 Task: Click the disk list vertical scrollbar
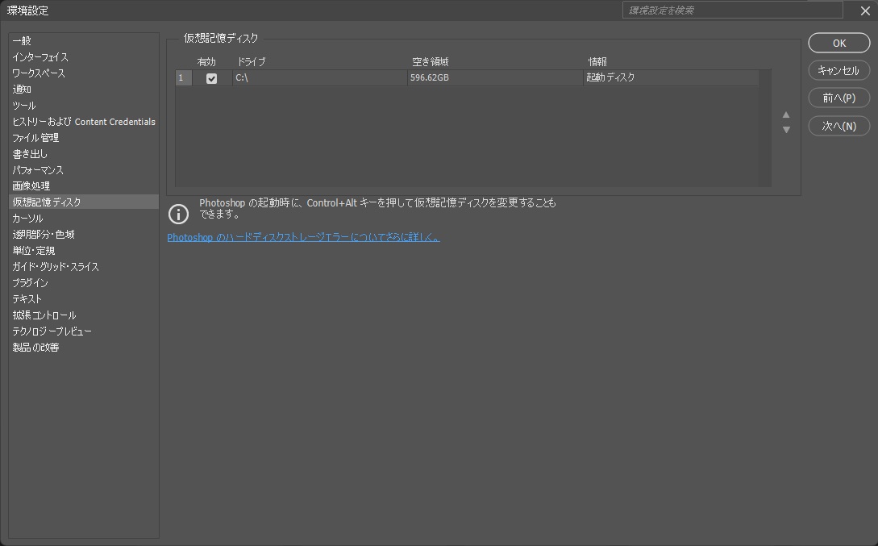coord(765,128)
